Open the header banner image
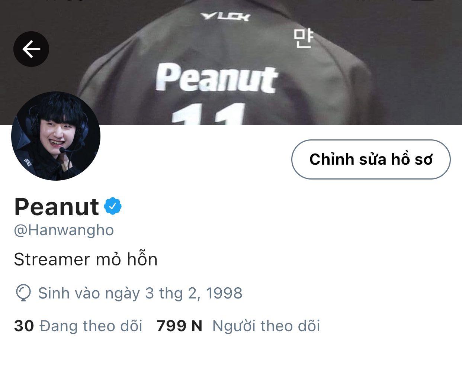The width and height of the screenshot is (462, 365). (231, 62)
